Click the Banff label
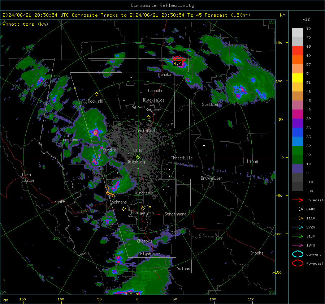 point(60,201)
